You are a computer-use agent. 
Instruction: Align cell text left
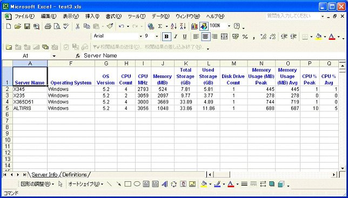tap(196, 37)
